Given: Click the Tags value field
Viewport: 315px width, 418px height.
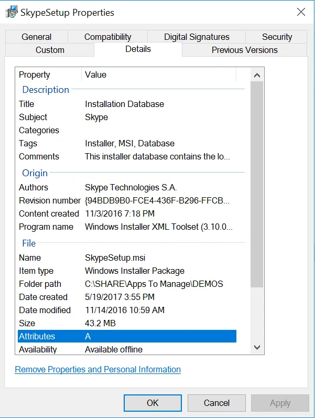Looking at the screenshot, I should tap(129, 143).
